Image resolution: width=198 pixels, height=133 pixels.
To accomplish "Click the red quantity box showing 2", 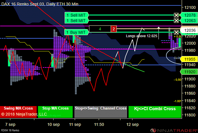I will coord(114,29).
